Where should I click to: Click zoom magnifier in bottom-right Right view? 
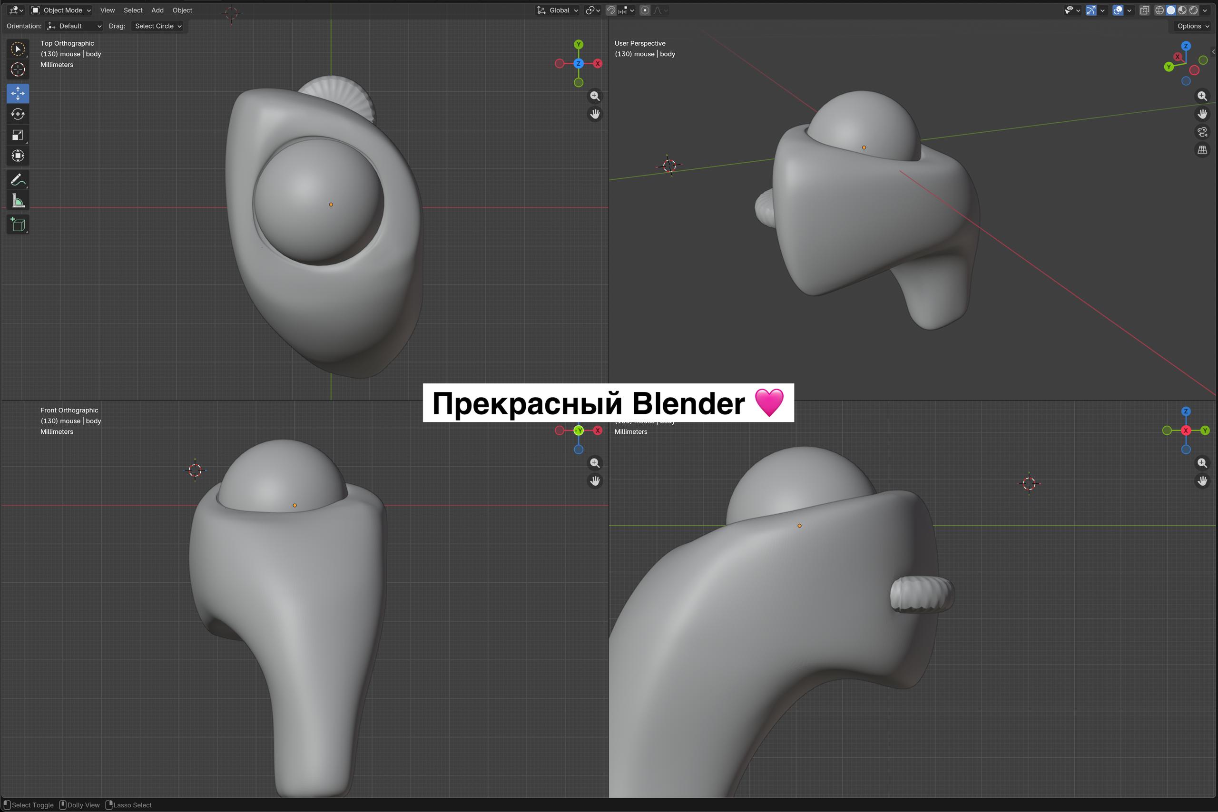[x=1202, y=463]
